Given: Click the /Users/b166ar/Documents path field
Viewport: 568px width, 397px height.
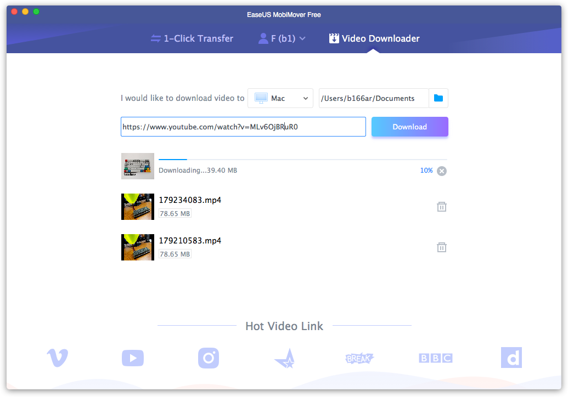Looking at the screenshot, I should pyautogui.click(x=374, y=98).
